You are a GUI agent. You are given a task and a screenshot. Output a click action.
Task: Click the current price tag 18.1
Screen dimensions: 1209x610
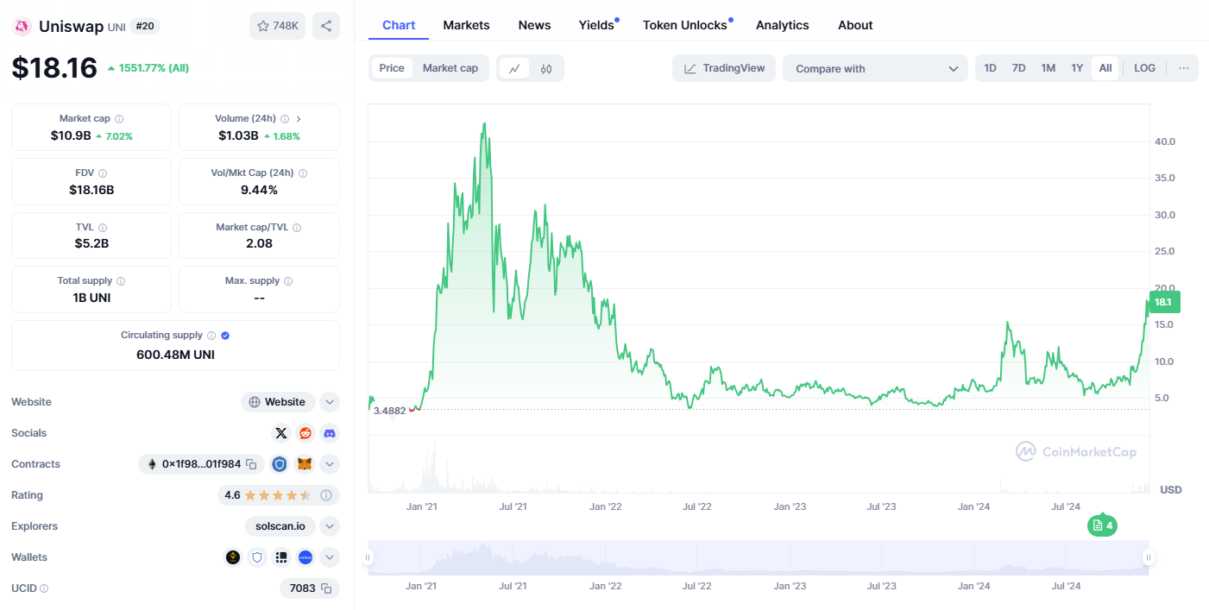[1163, 302]
